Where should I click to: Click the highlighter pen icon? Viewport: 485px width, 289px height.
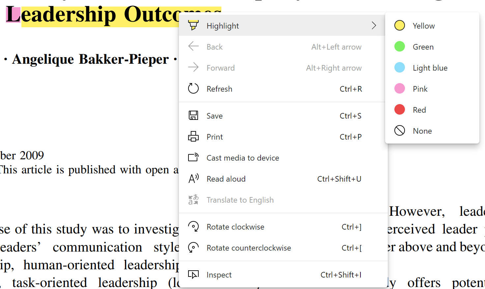tap(193, 25)
